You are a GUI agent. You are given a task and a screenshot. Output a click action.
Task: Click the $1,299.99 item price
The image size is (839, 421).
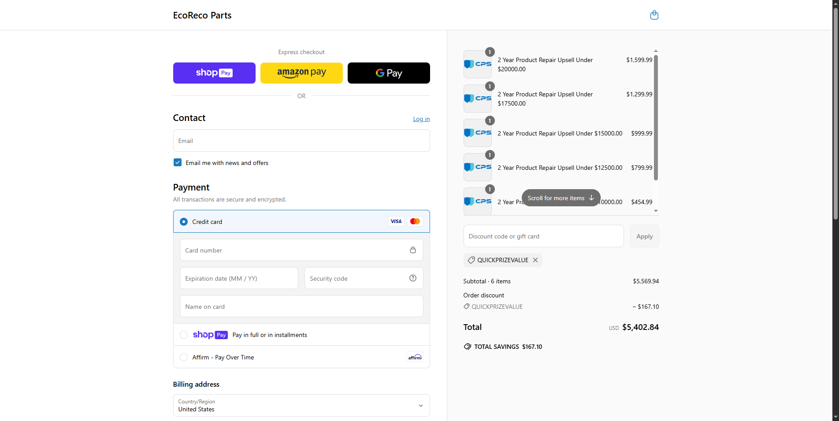coord(639,94)
